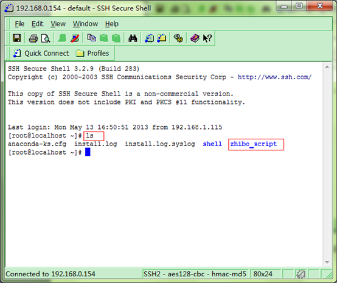The height and width of the screenshot is (283, 337).
Task: Click the blue shell directory name
Action: pyautogui.click(x=212, y=144)
